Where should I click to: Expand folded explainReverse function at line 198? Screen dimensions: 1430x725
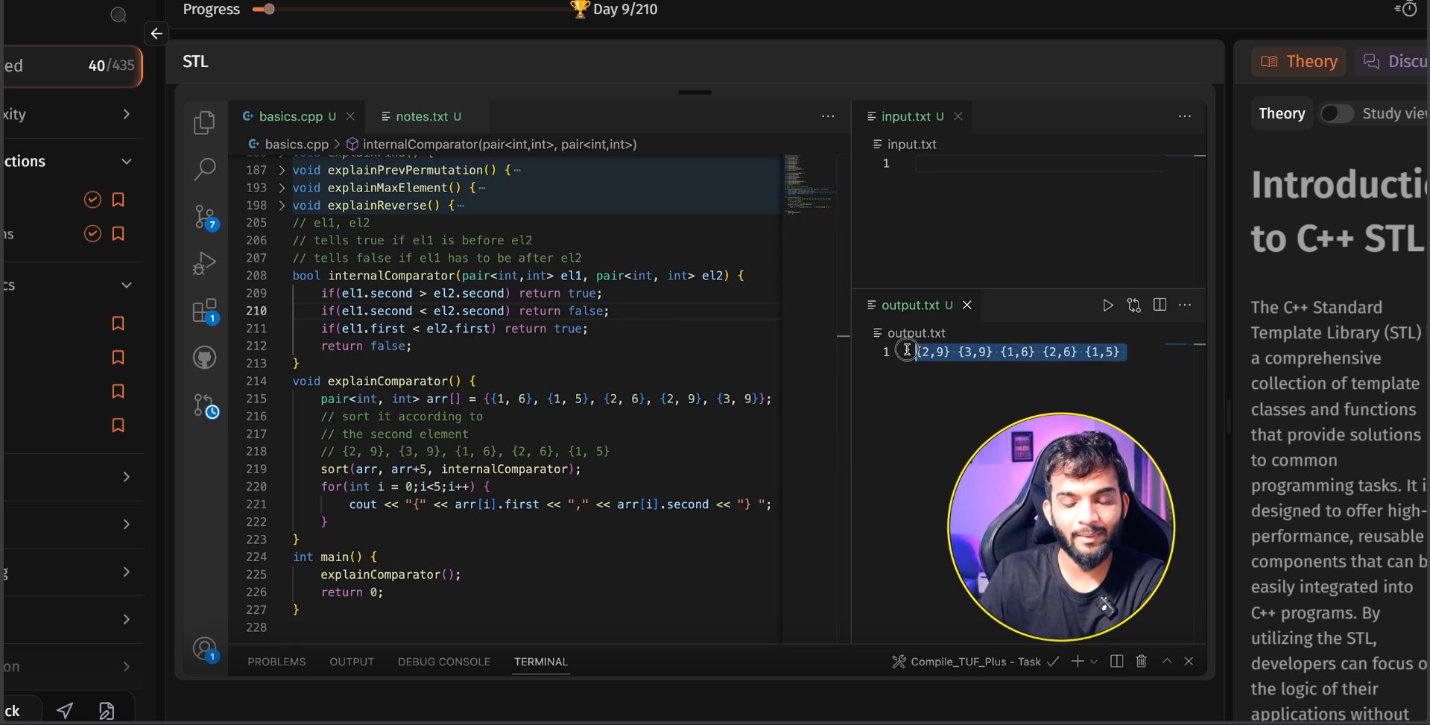pos(282,206)
